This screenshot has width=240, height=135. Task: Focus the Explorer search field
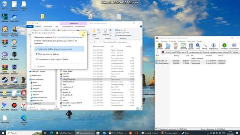click(x=120, y=42)
